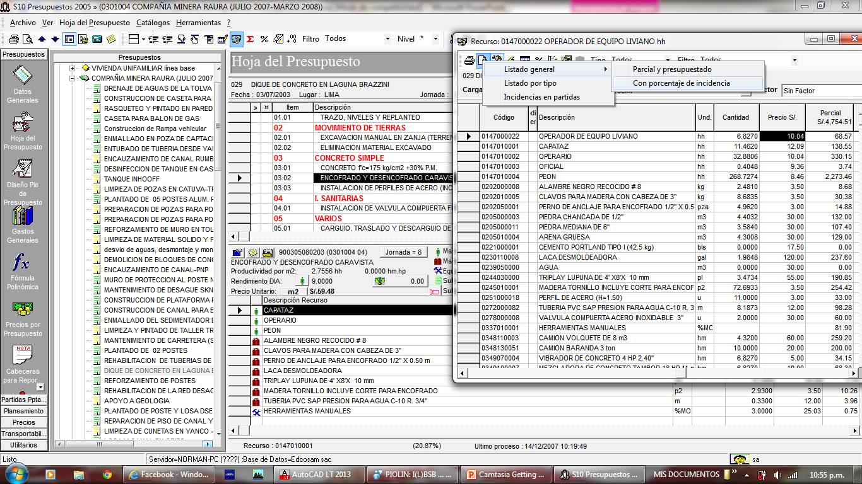Viewport: 862px width, 484px height.
Task: Collapse the COMPAÑIA MINERA RAURA tree node
Action: coord(73,78)
